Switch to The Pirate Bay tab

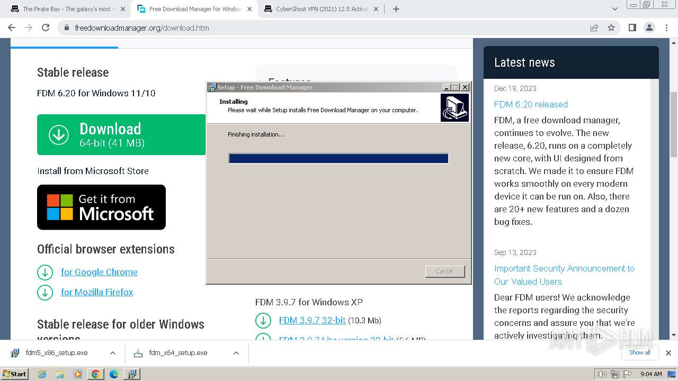pyautogui.click(x=67, y=9)
